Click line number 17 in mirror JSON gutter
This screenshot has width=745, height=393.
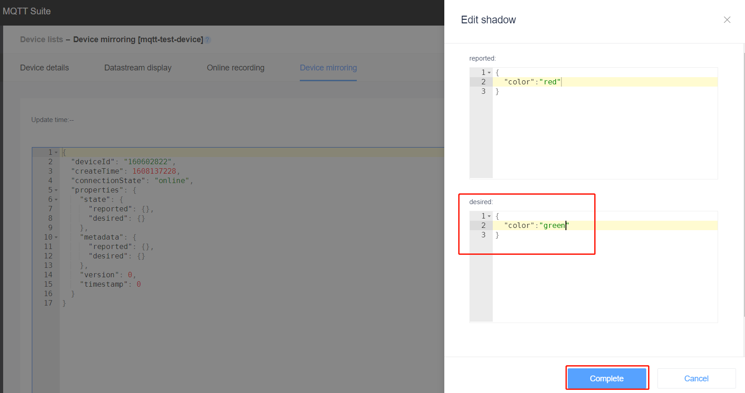48,303
